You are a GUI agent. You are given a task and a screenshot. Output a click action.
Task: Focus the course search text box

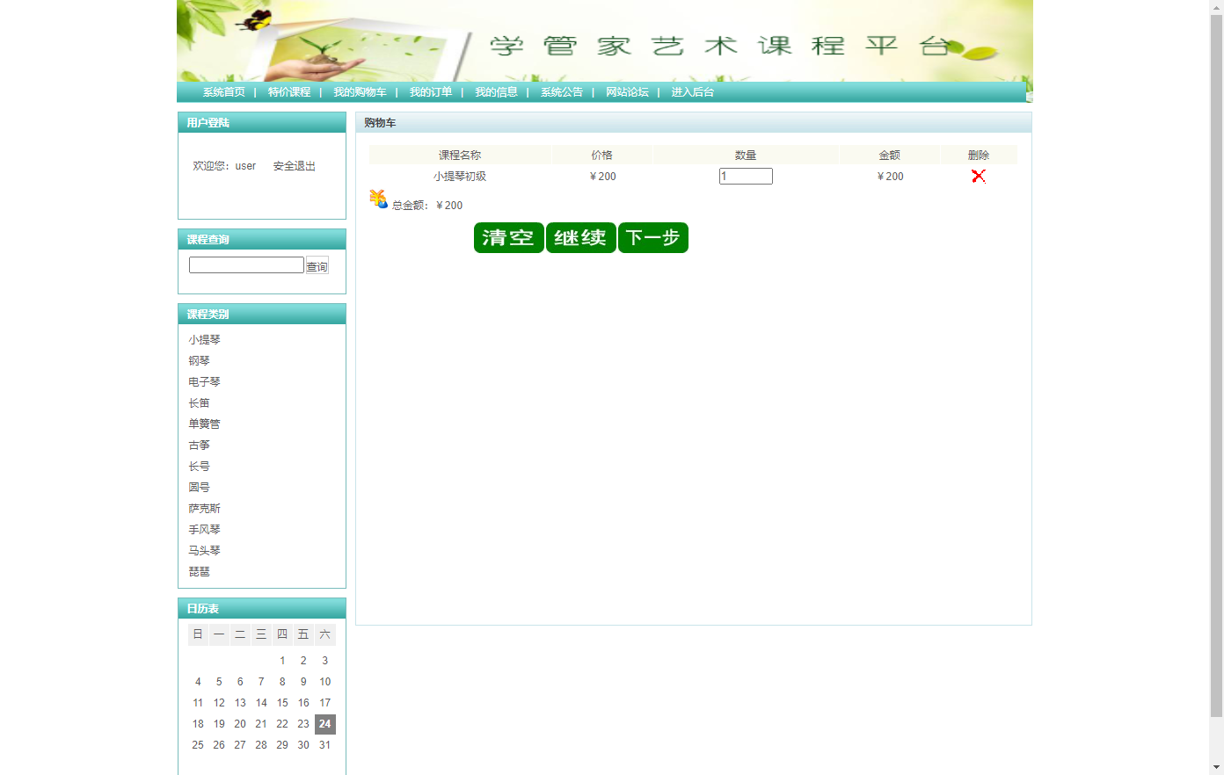(246, 265)
